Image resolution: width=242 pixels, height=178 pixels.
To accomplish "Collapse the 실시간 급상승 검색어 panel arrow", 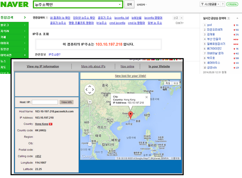I will [x=237, y=18].
